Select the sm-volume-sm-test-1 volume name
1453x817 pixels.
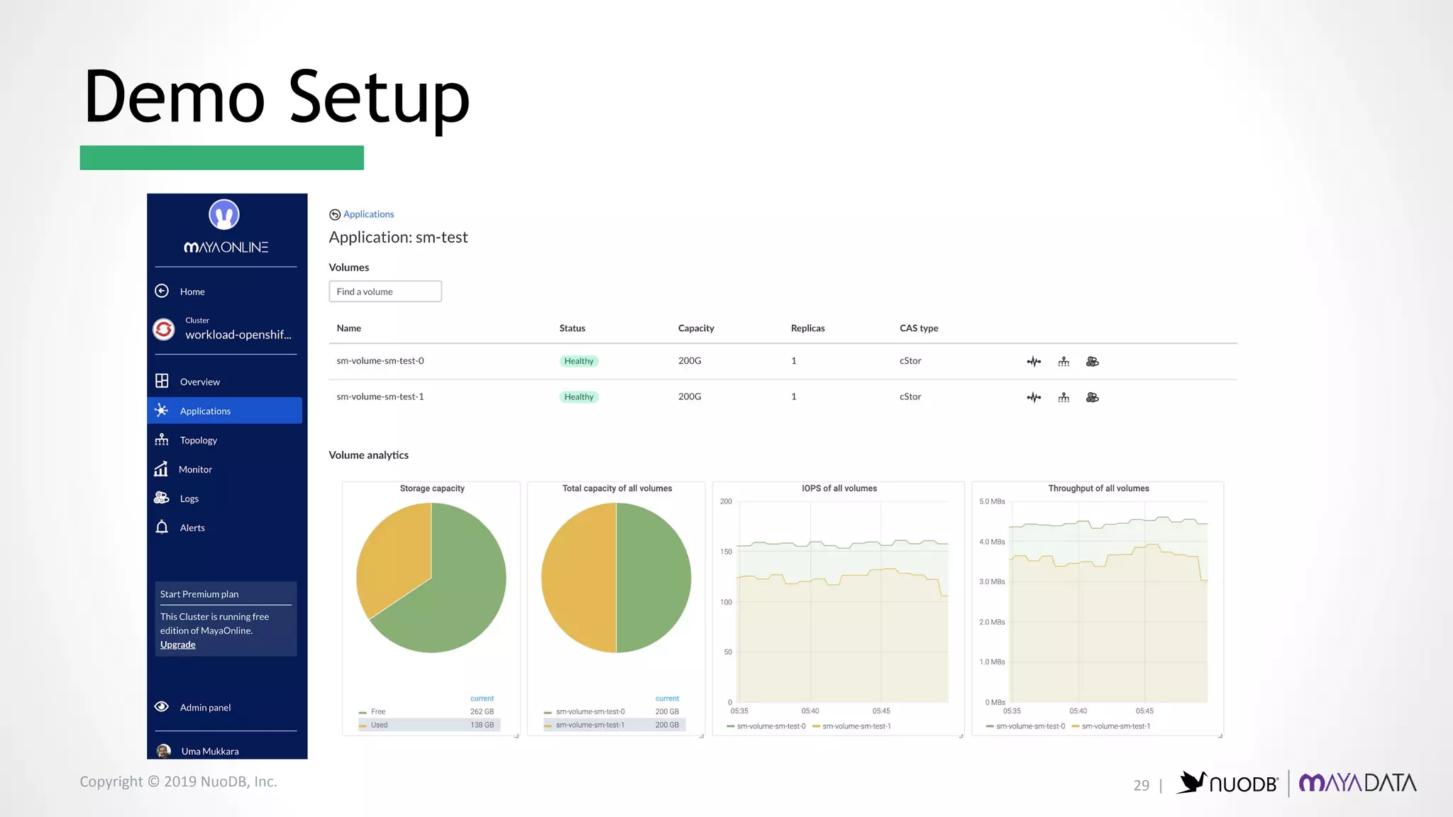coord(380,396)
